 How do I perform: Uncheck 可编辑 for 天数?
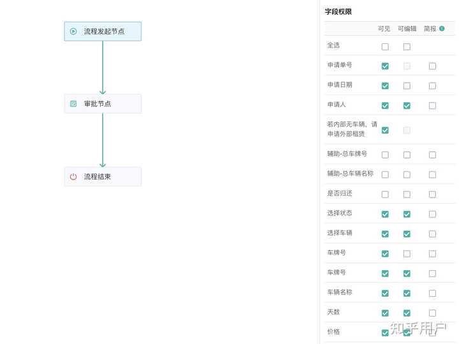point(407,313)
